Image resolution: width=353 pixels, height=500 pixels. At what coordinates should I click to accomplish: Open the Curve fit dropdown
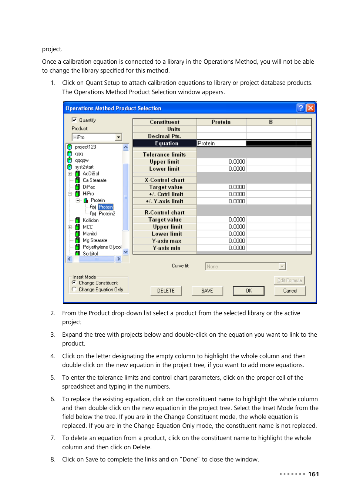[x=282, y=266]
